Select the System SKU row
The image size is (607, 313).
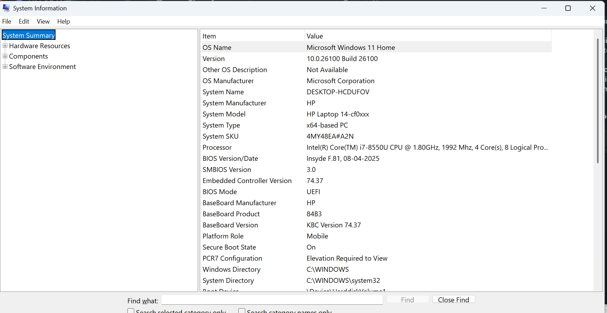click(x=376, y=136)
